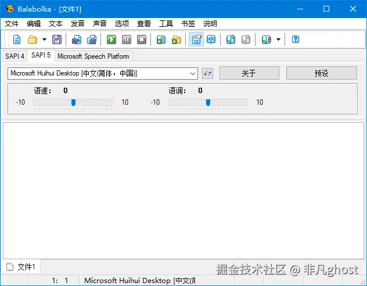Click the gray go-to-bookmark book icon
The image size is (367, 286).
click(x=246, y=40)
